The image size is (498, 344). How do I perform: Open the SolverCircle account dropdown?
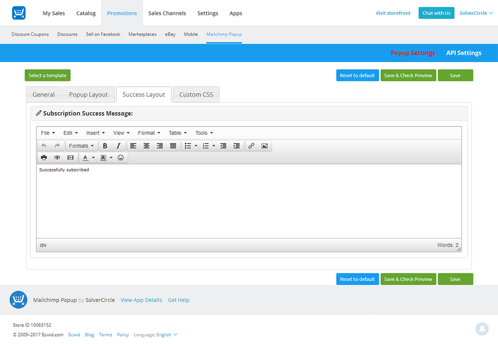(x=476, y=13)
